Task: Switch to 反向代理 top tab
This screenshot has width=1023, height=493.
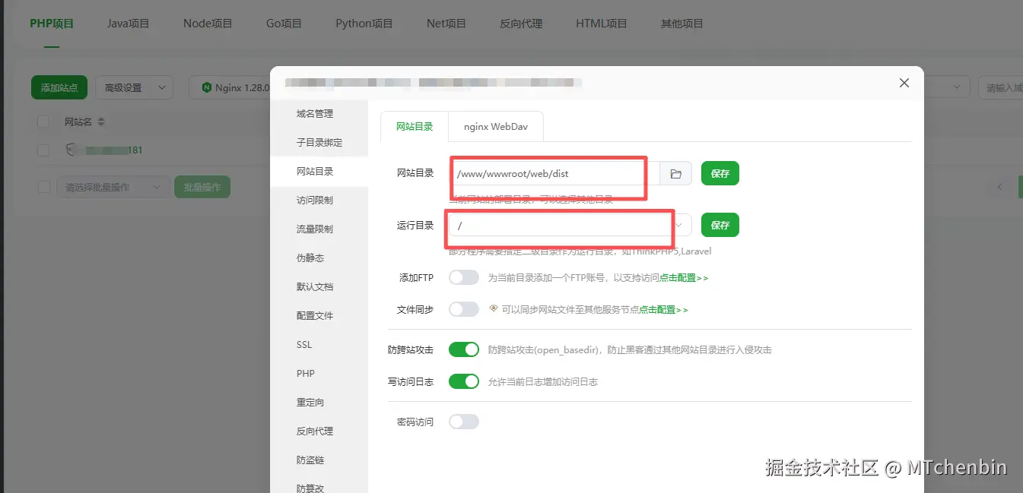Action: tap(521, 24)
